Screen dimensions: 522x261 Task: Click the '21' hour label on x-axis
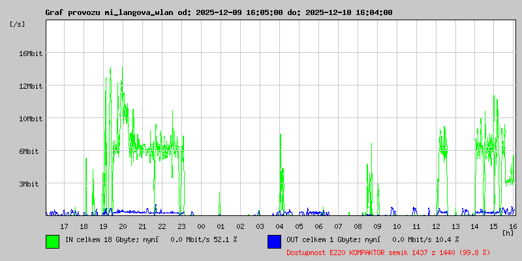coord(142,226)
